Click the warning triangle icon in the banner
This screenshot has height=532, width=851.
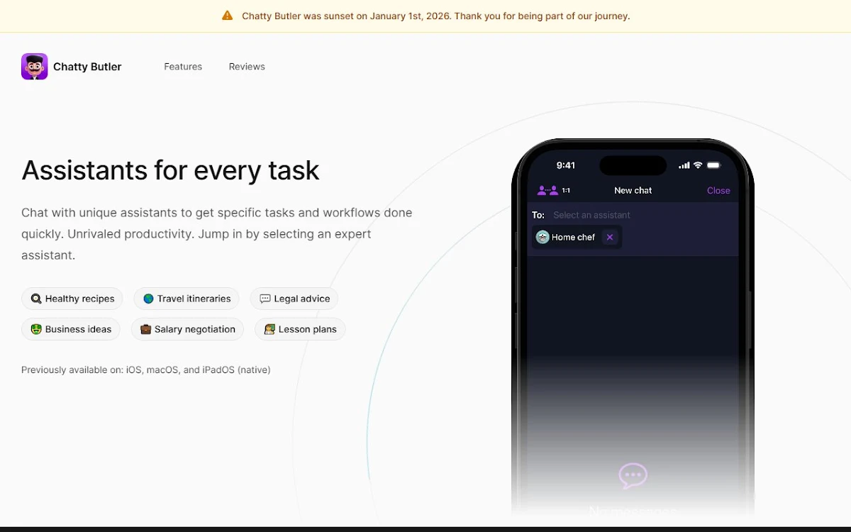click(x=227, y=16)
